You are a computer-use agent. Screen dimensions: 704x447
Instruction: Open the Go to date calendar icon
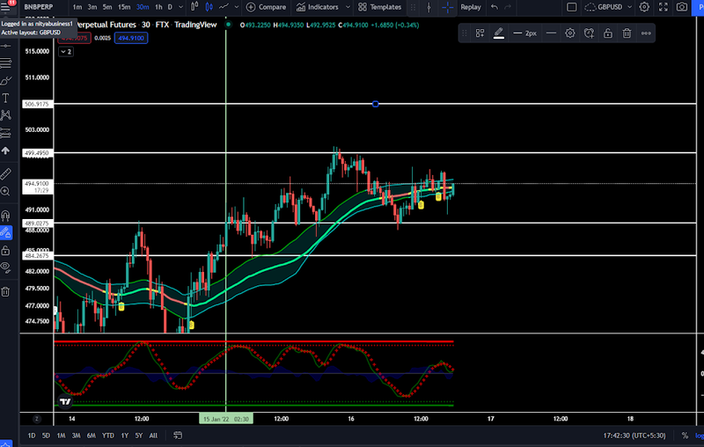coord(178,436)
